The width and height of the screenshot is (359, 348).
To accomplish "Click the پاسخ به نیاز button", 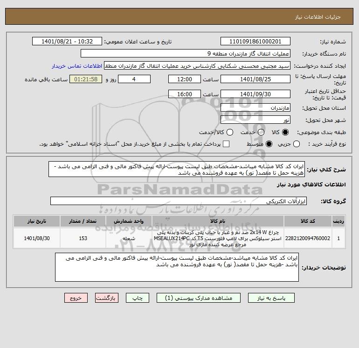I will [x=271, y=298].
